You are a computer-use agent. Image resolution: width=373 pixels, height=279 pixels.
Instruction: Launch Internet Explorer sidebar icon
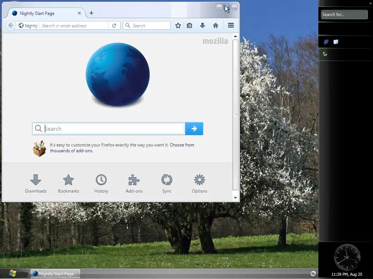click(326, 42)
